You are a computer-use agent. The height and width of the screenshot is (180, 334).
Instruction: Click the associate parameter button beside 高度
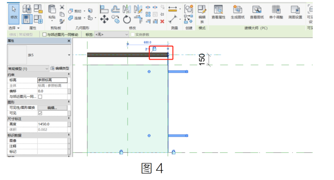click(x=69, y=124)
